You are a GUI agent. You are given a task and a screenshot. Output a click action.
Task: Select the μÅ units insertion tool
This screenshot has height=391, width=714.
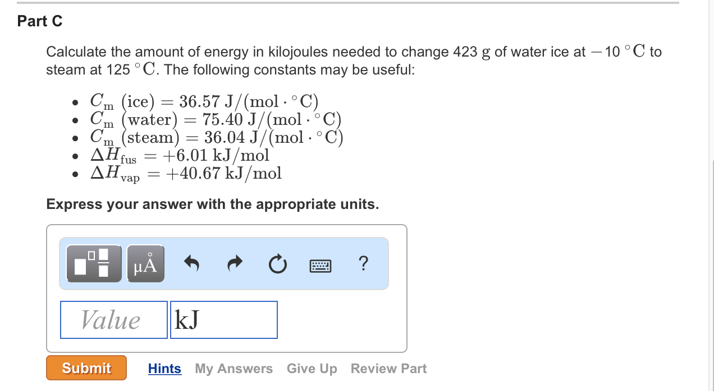coord(145,262)
